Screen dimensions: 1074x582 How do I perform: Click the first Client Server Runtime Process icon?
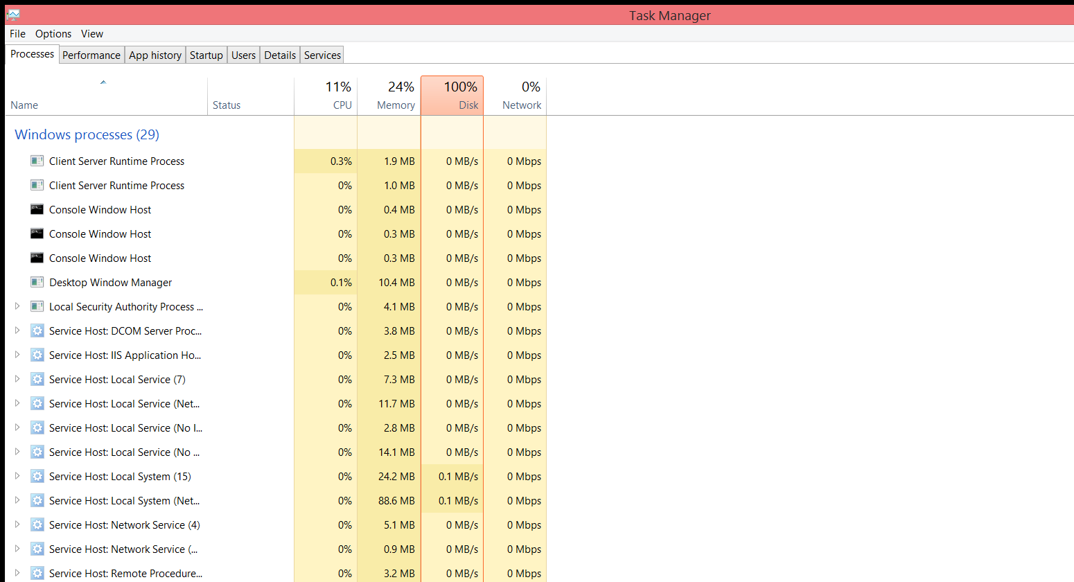tap(37, 161)
